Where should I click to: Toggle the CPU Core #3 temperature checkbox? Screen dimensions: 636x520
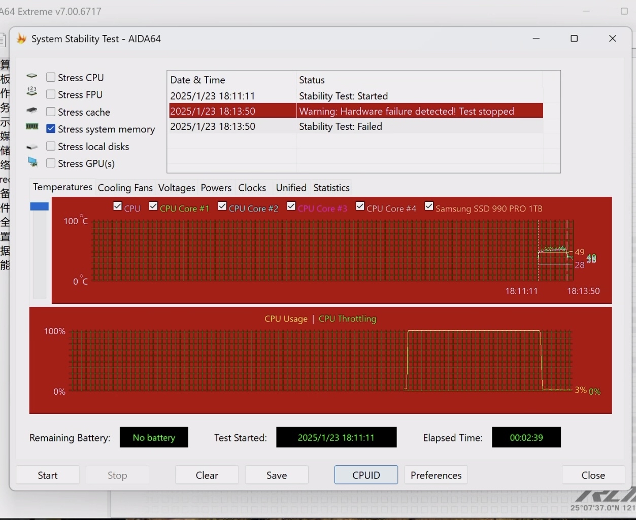point(291,206)
